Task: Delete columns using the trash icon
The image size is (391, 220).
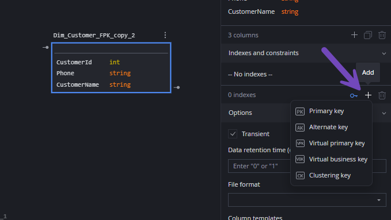Action: (x=382, y=35)
